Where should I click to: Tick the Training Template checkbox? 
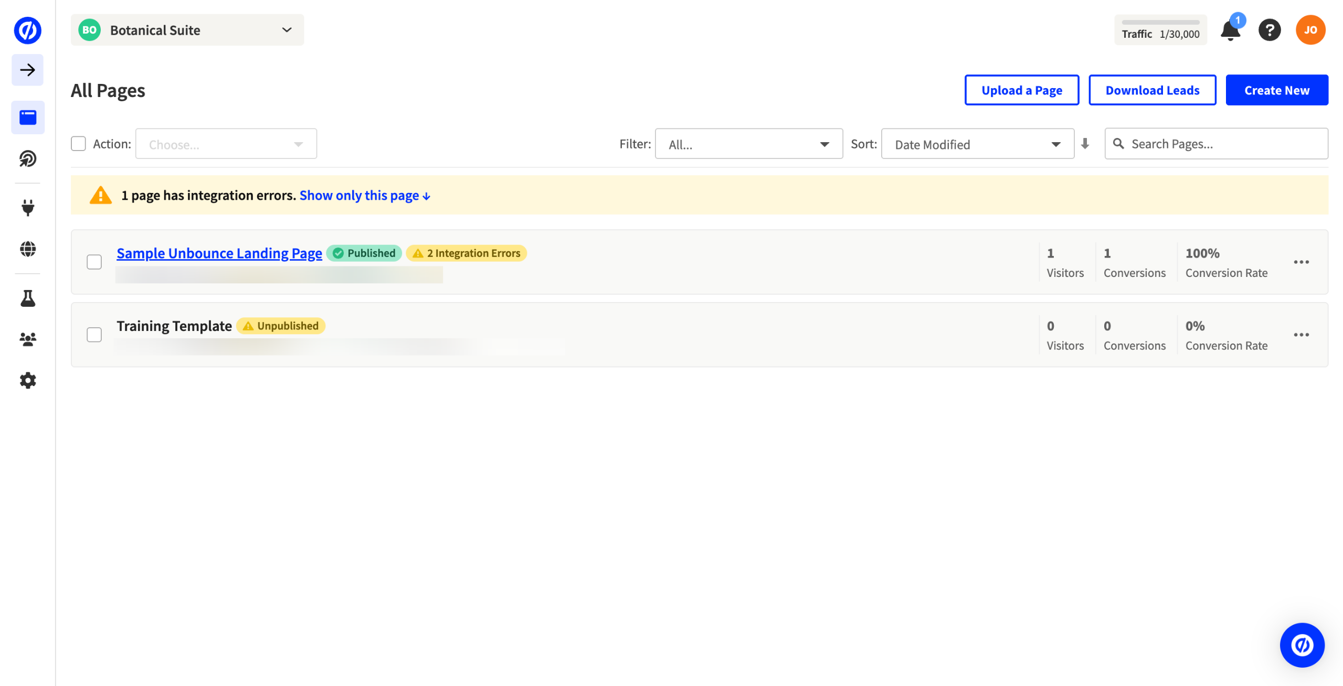(x=94, y=335)
